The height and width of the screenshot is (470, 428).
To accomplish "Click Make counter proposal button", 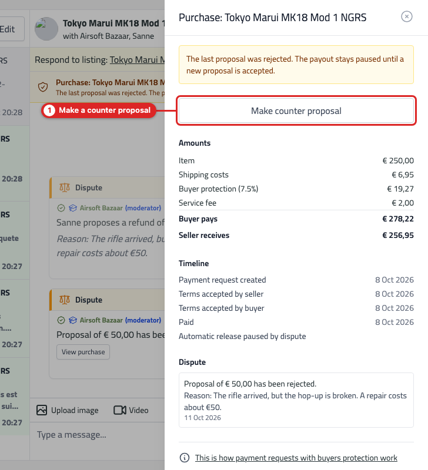I will (x=296, y=110).
